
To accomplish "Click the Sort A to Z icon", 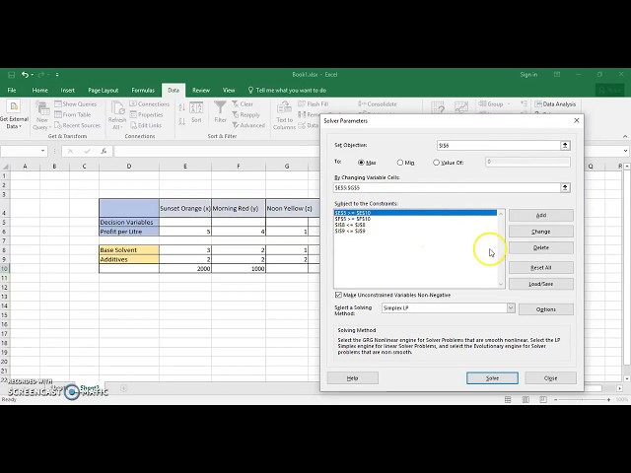I will tap(181, 107).
